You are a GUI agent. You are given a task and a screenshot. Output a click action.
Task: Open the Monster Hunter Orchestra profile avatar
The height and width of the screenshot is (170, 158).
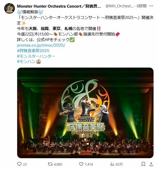[10, 8]
